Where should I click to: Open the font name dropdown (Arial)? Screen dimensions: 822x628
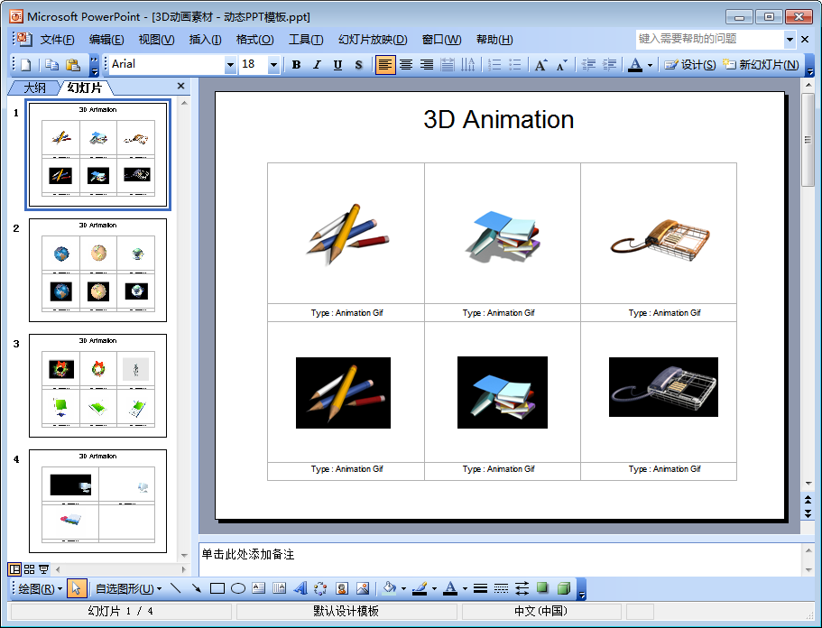229,65
